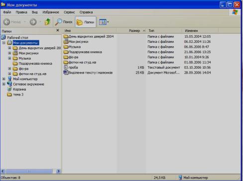Click '25 КБ' size cell
Image resolution: width=243 pixels, height=181 pixels.
point(140,73)
